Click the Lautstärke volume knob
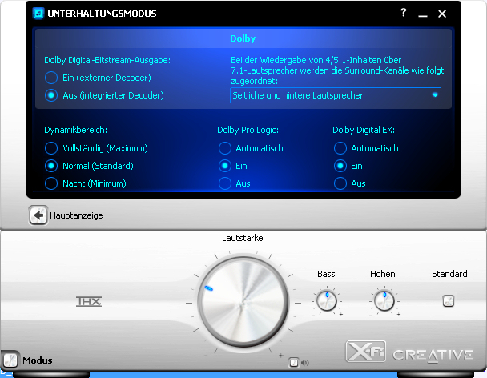 coord(243,303)
